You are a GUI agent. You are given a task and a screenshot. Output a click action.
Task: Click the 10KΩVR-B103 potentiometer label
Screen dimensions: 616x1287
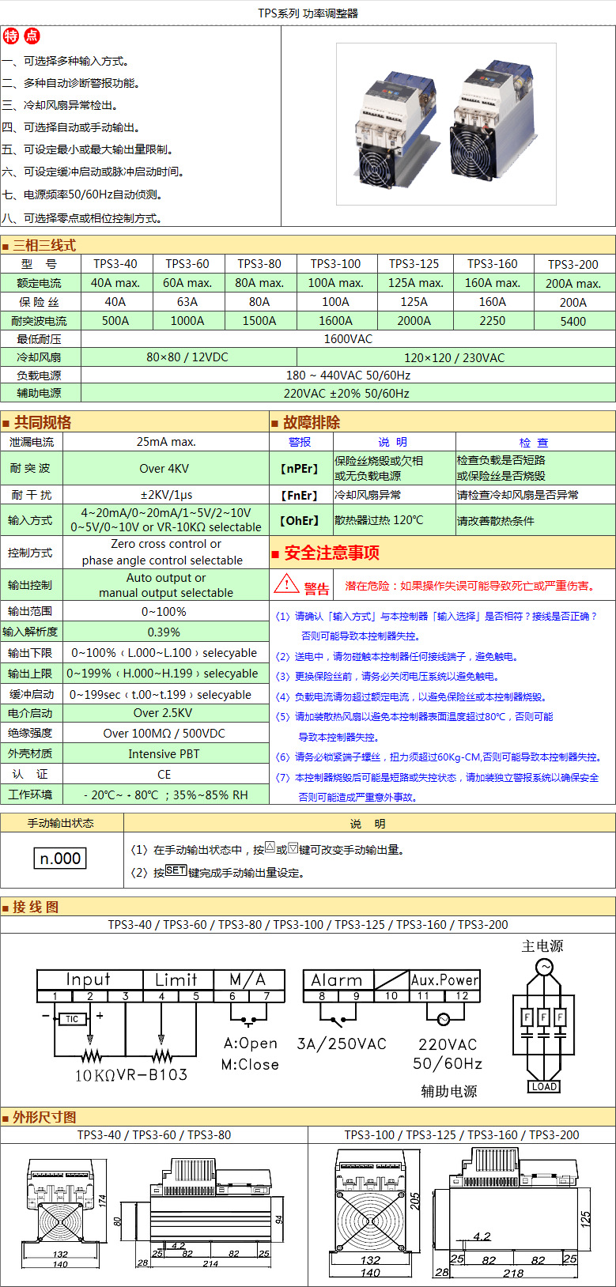(x=131, y=1075)
